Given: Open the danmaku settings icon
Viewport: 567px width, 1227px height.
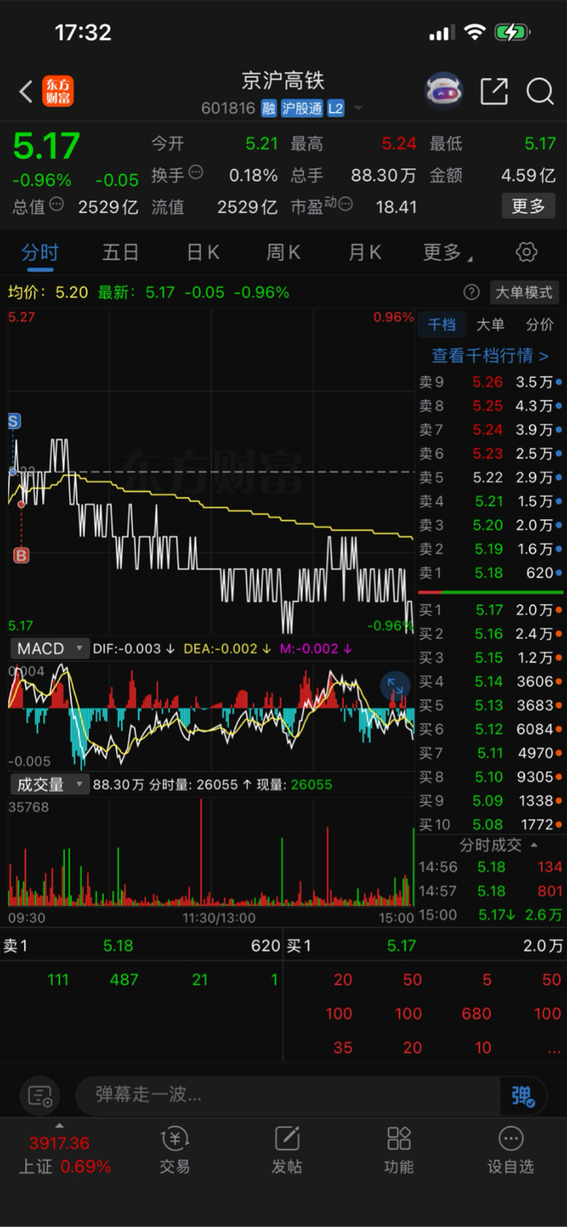Looking at the screenshot, I should click(x=40, y=1096).
